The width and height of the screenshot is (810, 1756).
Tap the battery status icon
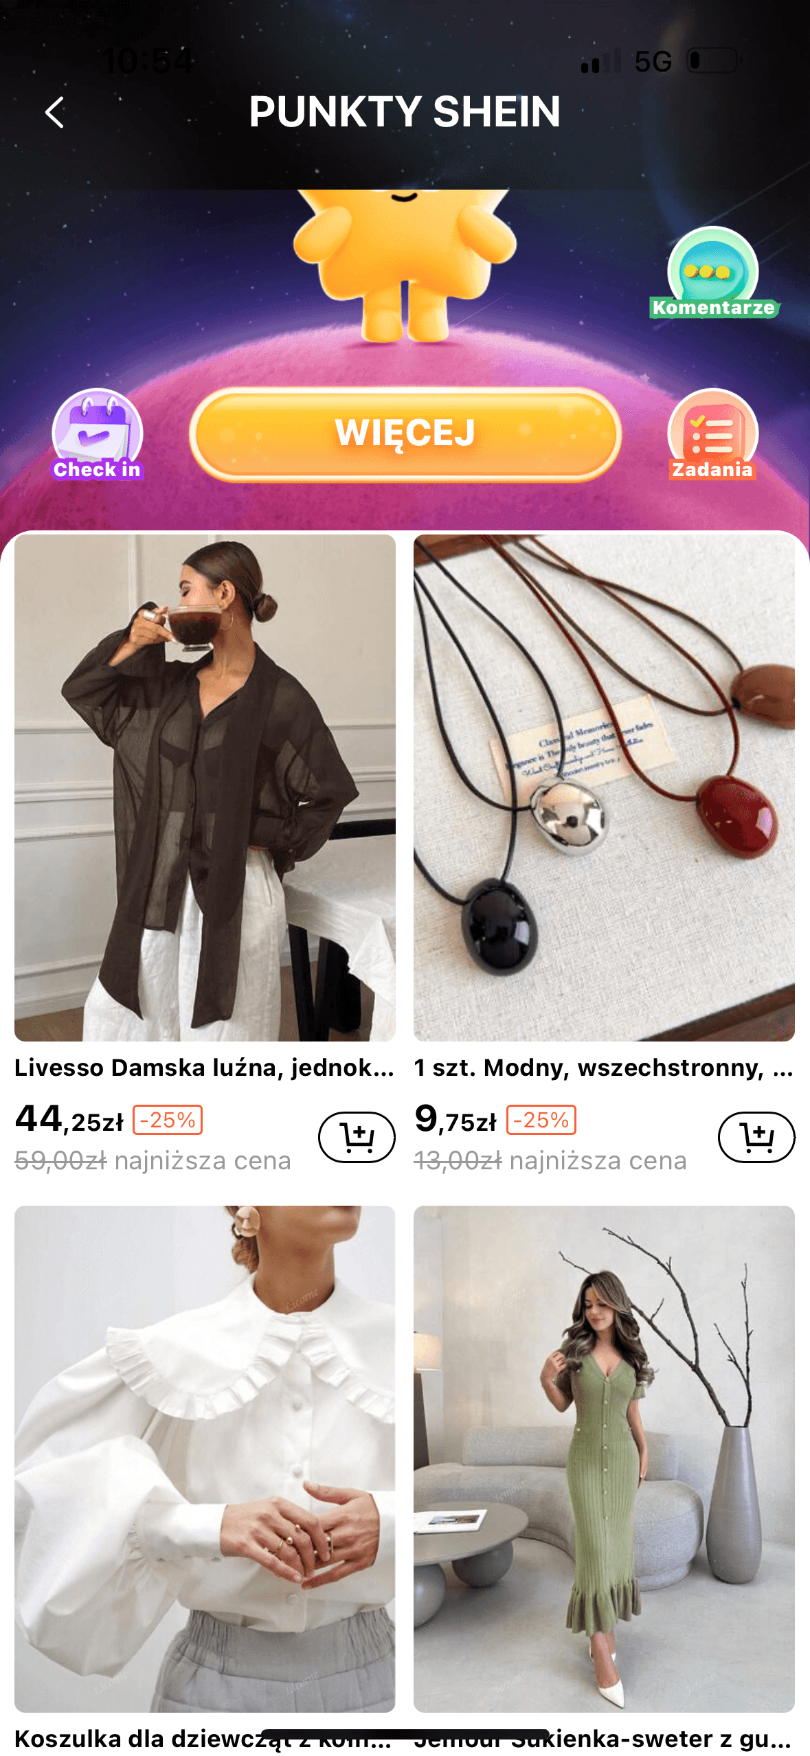click(x=715, y=60)
